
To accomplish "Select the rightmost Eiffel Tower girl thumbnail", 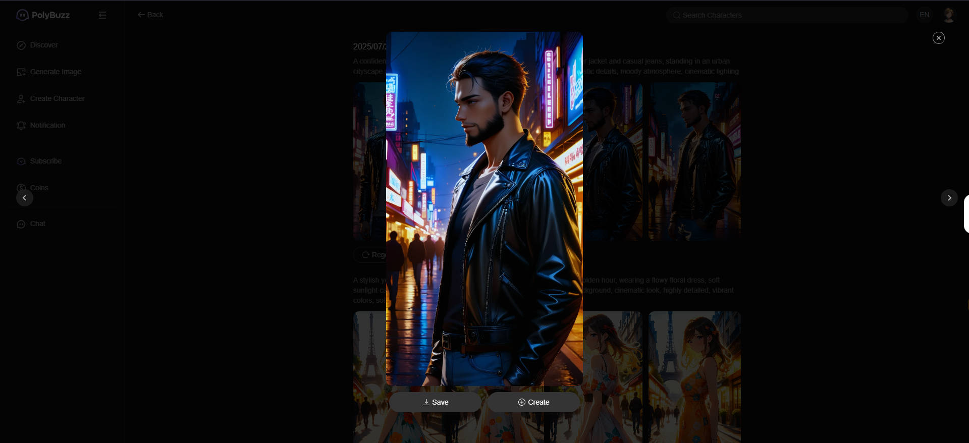I will [694, 377].
